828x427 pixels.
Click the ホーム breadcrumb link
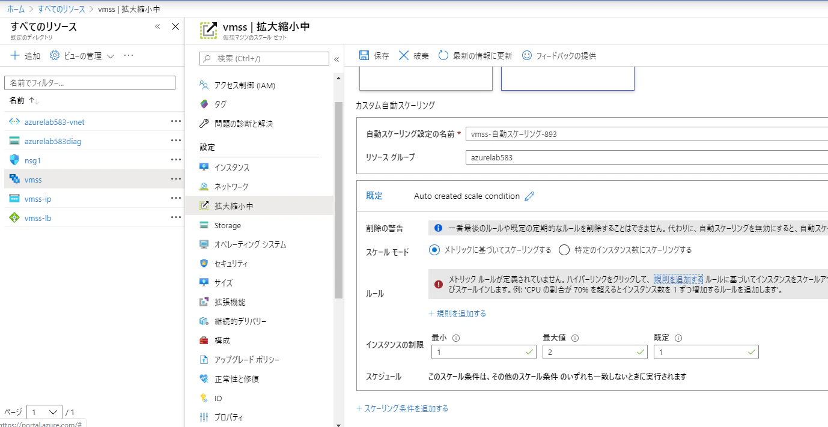tap(16, 10)
